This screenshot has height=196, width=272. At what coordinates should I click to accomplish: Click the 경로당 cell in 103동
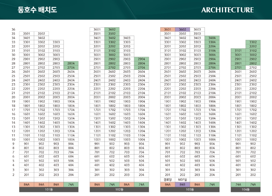point(168,180)
